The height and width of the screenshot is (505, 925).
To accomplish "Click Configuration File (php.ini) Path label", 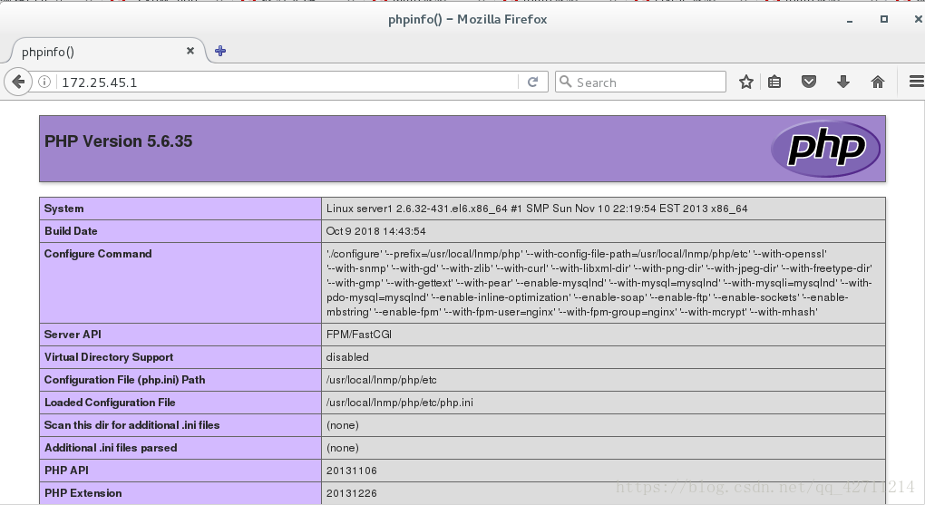I will 124,380.
